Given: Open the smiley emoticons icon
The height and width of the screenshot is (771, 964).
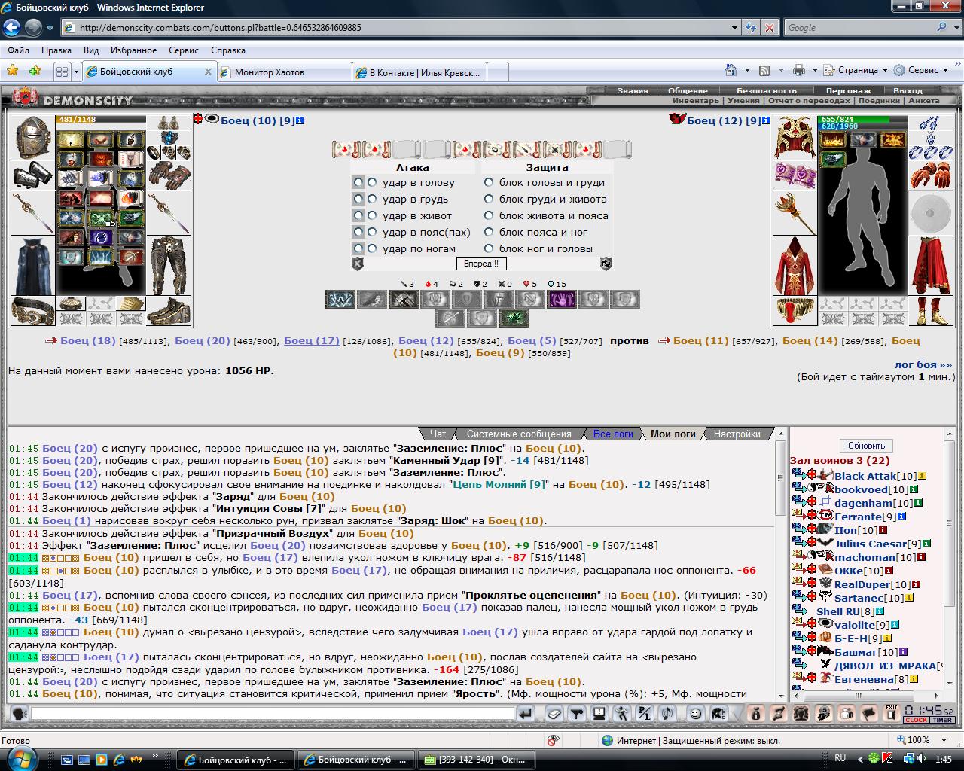Looking at the screenshot, I should point(695,714).
